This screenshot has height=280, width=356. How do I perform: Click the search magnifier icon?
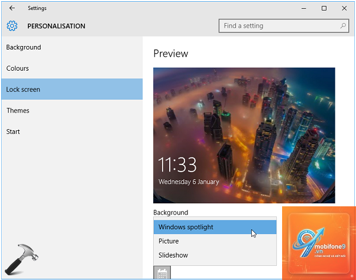point(343,26)
